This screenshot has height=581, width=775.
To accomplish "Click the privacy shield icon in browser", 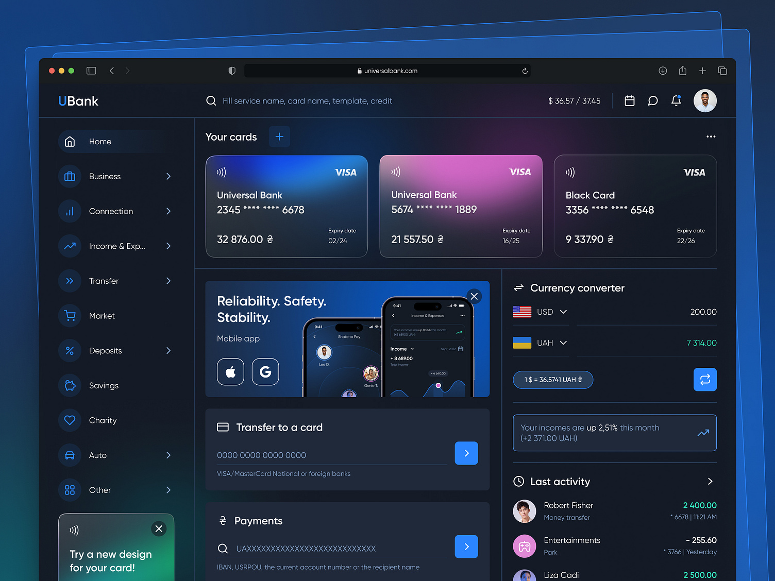I will (232, 71).
